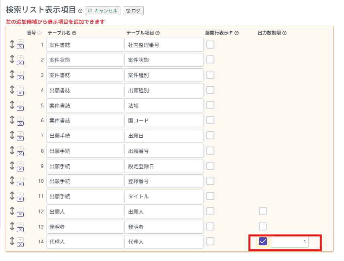Click the 社内整理番号 table item field
Viewport: 344px width, 261px height.
tap(164, 45)
